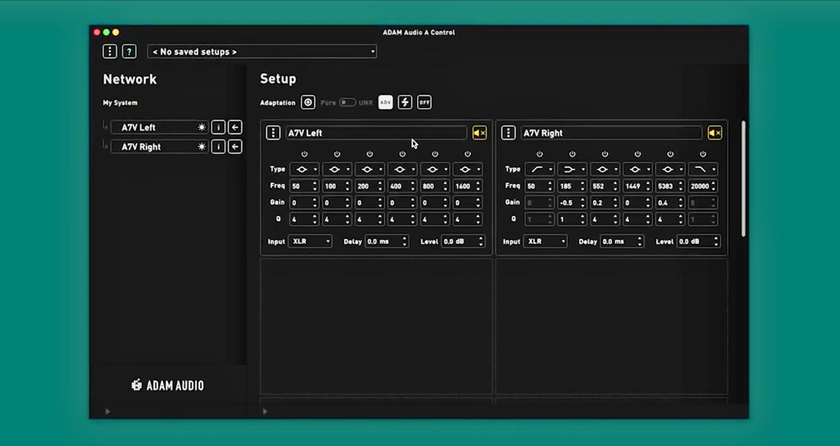Click the brightness sun icon beside A7V Left
840x446 pixels.
point(202,127)
